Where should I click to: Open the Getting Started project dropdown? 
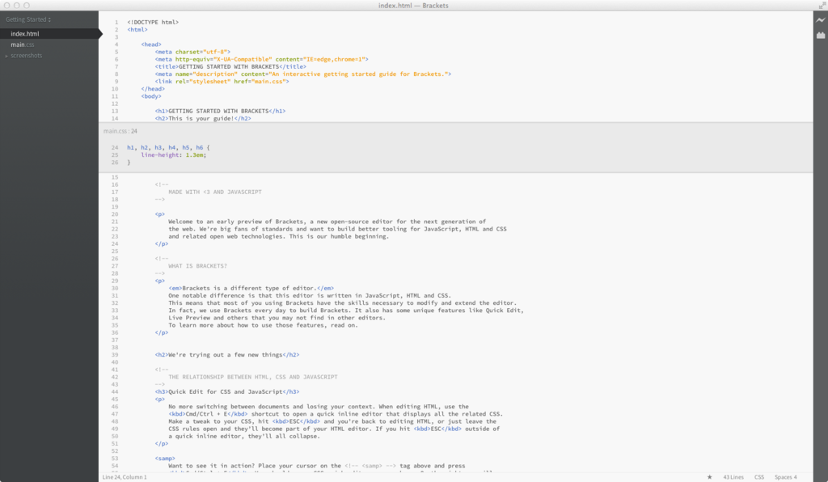pyautogui.click(x=28, y=19)
